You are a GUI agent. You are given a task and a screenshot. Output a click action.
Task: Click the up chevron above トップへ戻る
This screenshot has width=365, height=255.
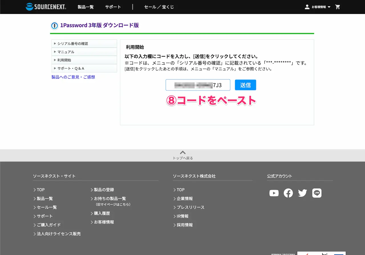pyautogui.click(x=183, y=152)
